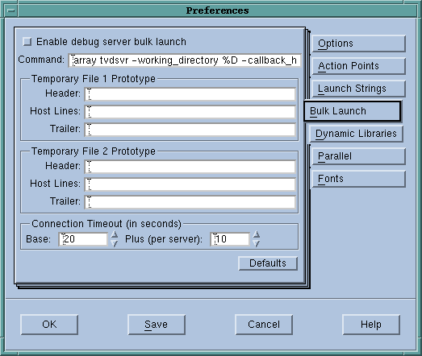Cancel the Preferences dialog
Viewport: 422px width, 356px height.
click(264, 325)
